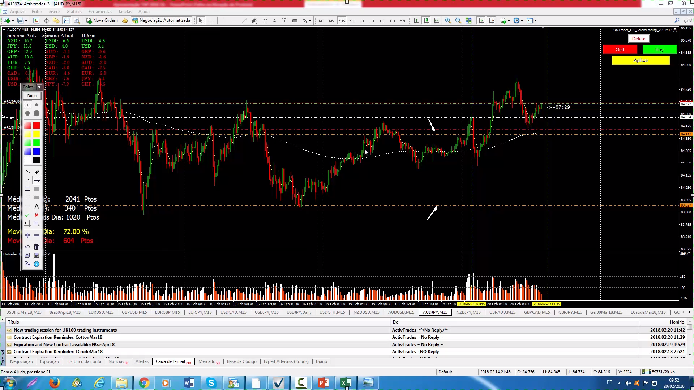
Task: Expand arrows objects dropdown
Action: coord(310,21)
